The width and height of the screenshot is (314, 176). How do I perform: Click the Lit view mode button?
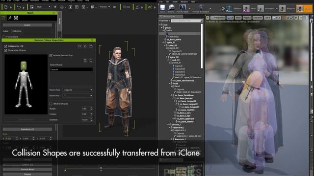(x=230, y=18)
